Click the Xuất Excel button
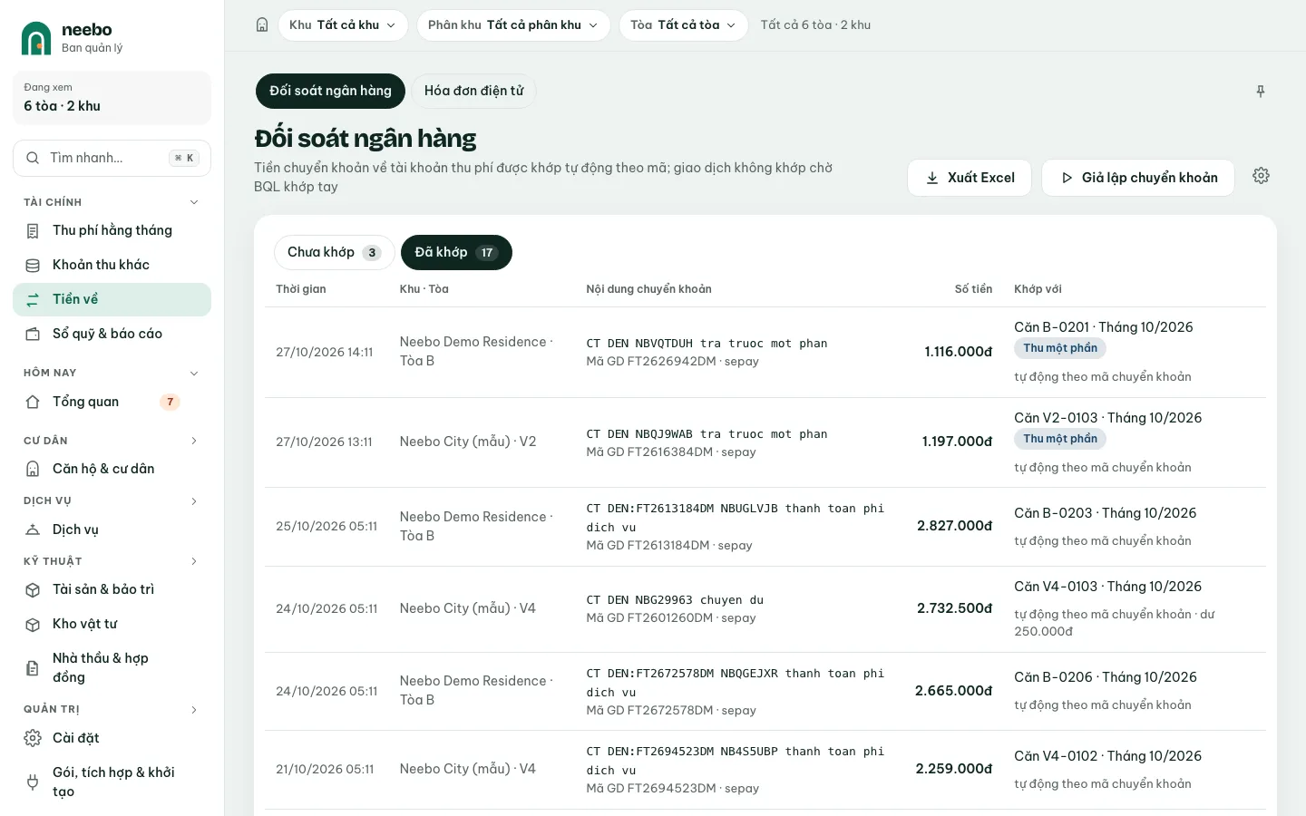 point(970,178)
